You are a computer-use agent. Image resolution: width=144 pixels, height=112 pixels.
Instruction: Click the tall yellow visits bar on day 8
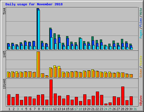37,64
